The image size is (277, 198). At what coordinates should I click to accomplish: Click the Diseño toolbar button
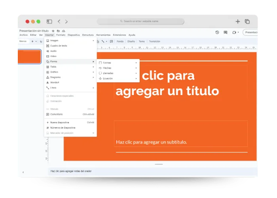pyautogui.click(x=131, y=41)
